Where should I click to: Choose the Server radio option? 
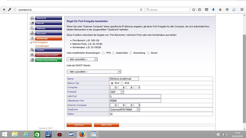click(x=148, y=53)
